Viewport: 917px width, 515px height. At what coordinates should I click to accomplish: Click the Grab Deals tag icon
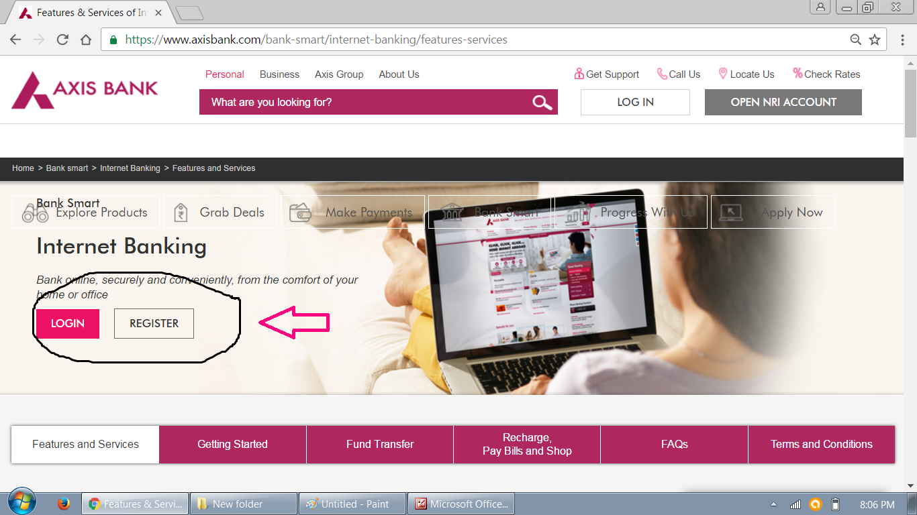(180, 211)
